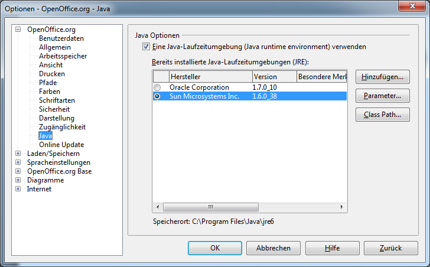430x267 pixels.
Task: Click the Speicherort path text
Action: click(213, 222)
